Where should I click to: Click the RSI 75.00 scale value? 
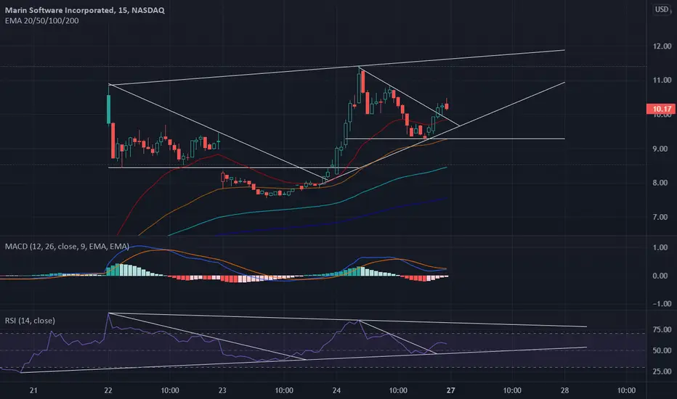click(662, 329)
